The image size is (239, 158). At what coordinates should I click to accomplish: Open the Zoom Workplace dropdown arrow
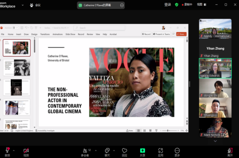pos(23,5)
